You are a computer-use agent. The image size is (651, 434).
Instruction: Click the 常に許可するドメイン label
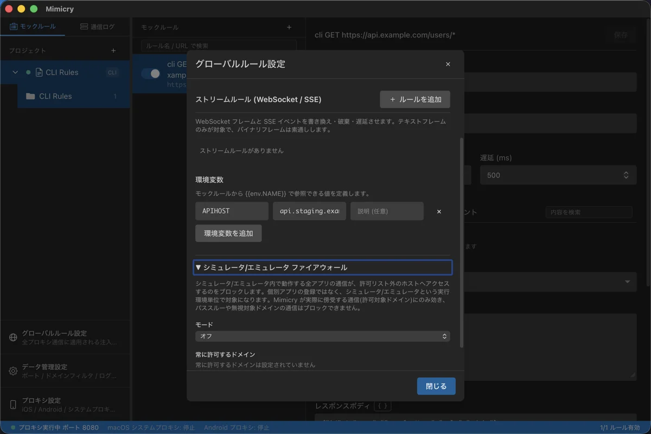point(225,354)
